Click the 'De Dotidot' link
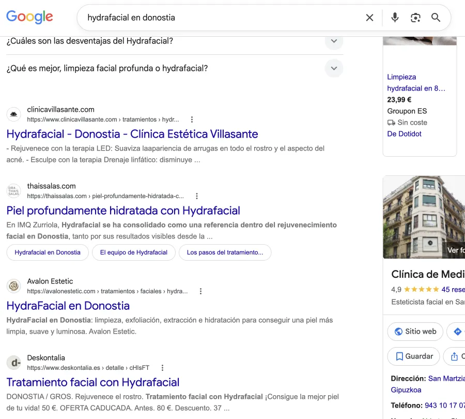Image resolution: width=465 pixels, height=419 pixels. 404,134
